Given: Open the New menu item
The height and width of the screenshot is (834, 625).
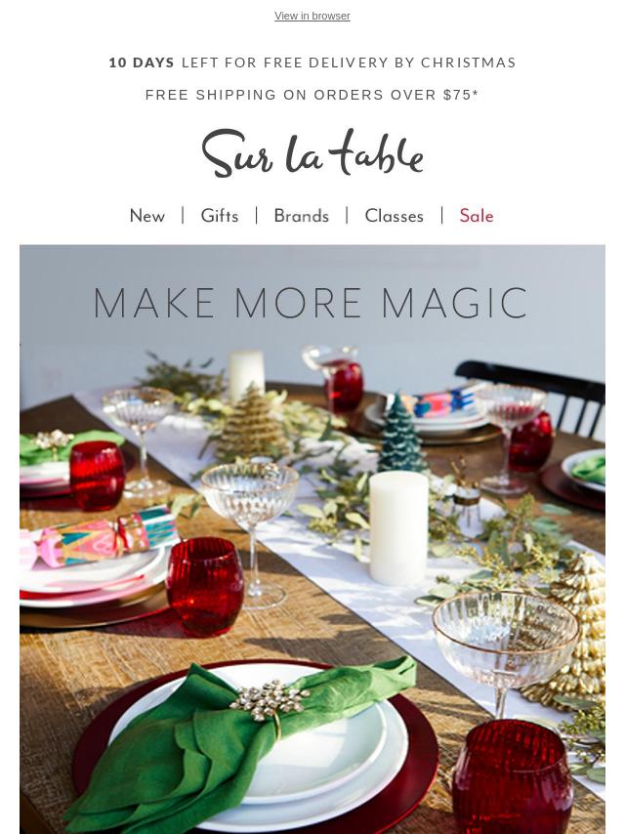Looking at the screenshot, I should pos(147,216).
